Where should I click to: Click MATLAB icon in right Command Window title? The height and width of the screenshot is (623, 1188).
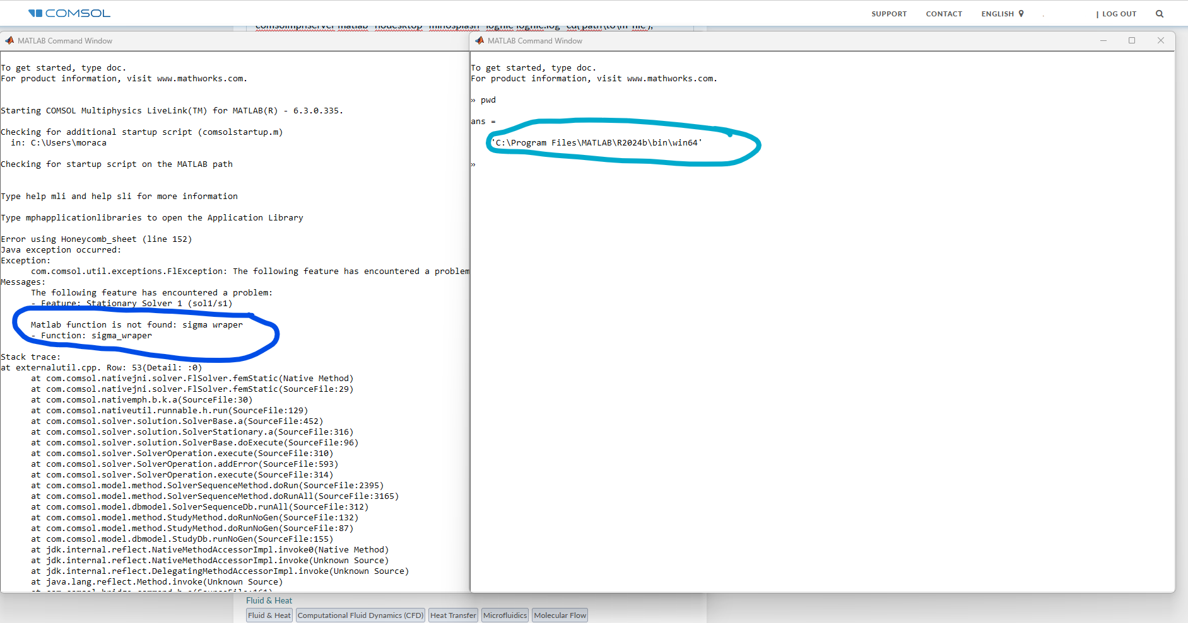479,41
